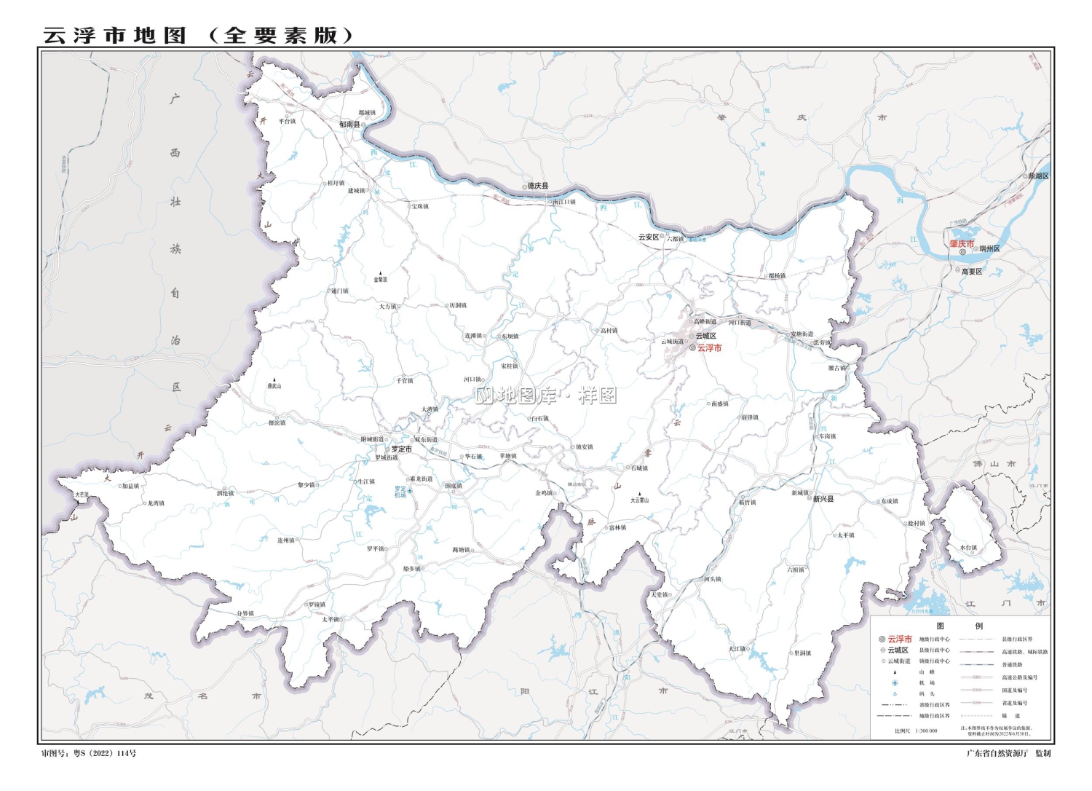Click the airport symbol in the legend
The height and width of the screenshot is (791, 1092).
click(x=895, y=683)
